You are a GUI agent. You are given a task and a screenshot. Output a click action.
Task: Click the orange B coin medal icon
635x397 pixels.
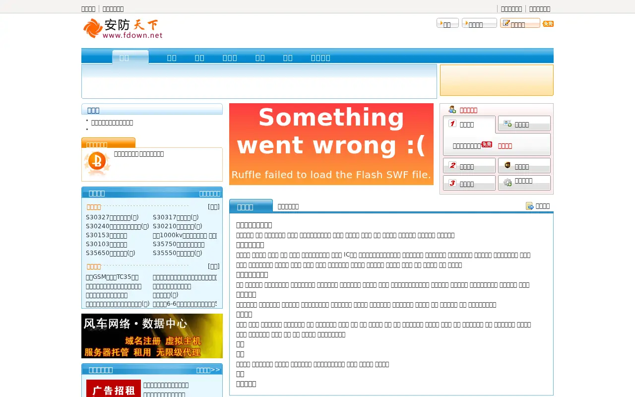coord(97,163)
